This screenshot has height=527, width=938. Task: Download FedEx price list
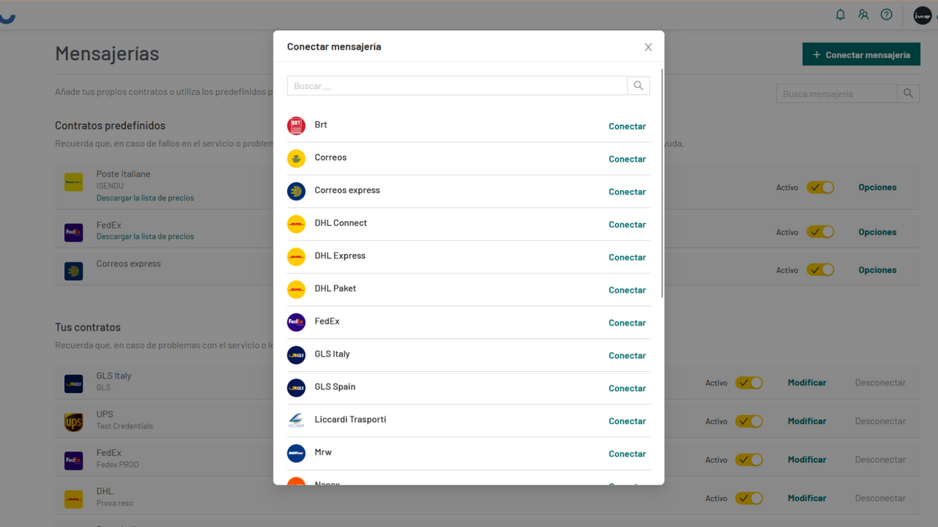click(x=145, y=236)
